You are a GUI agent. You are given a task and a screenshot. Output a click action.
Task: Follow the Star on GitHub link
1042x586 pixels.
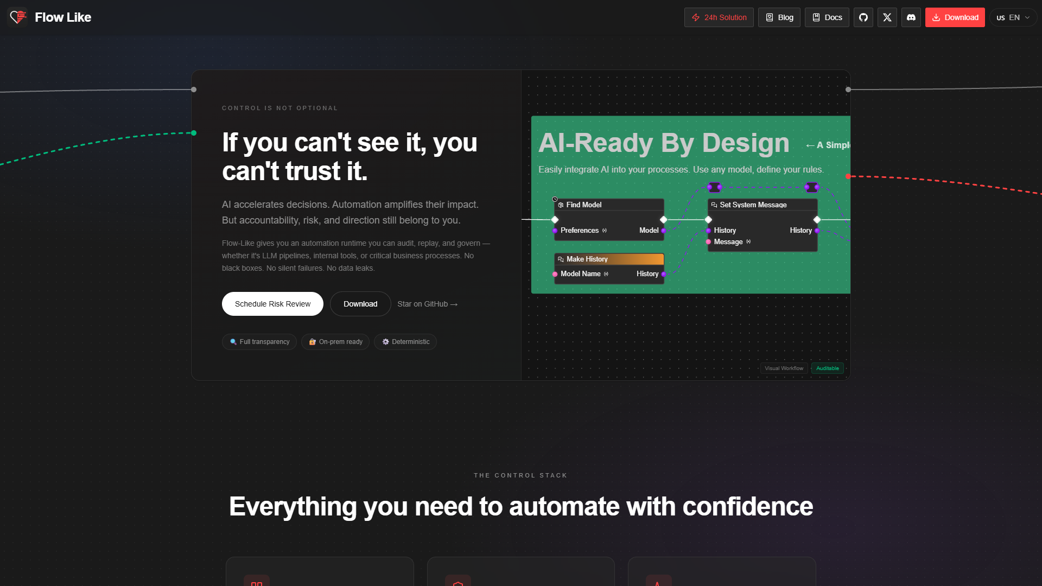coord(427,304)
